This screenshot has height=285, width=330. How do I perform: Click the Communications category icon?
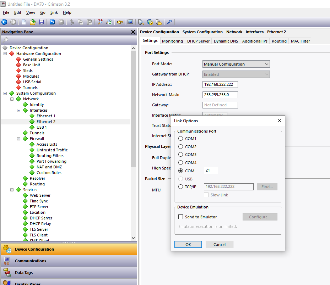point(7,261)
